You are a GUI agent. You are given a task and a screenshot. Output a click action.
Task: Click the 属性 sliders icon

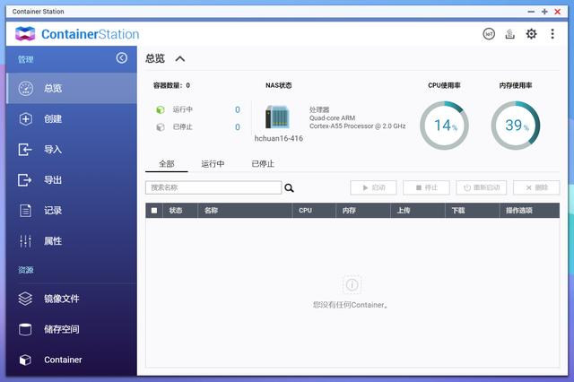[x=25, y=241]
